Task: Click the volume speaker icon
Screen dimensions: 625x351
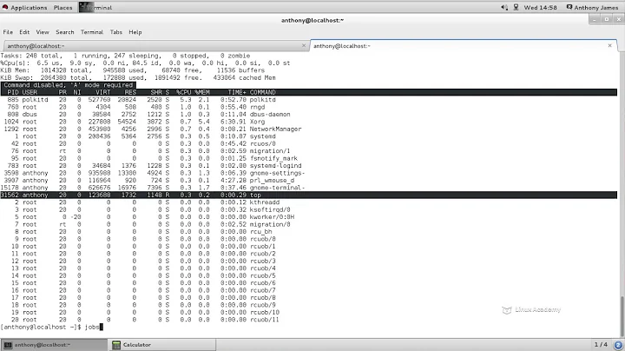Action: click(x=504, y=7)
